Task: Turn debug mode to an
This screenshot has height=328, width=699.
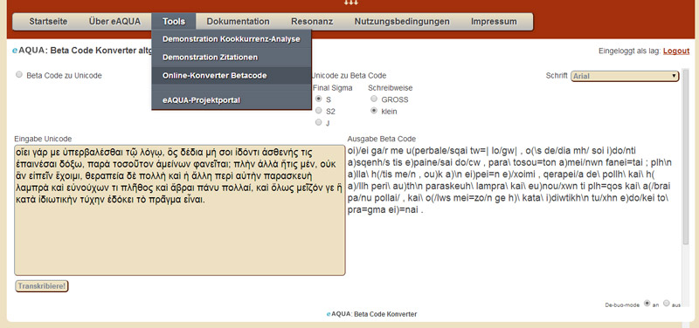Action: [x=647, y=303]
